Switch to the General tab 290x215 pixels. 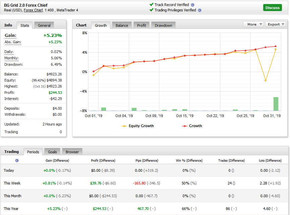[x=44, y=25]
